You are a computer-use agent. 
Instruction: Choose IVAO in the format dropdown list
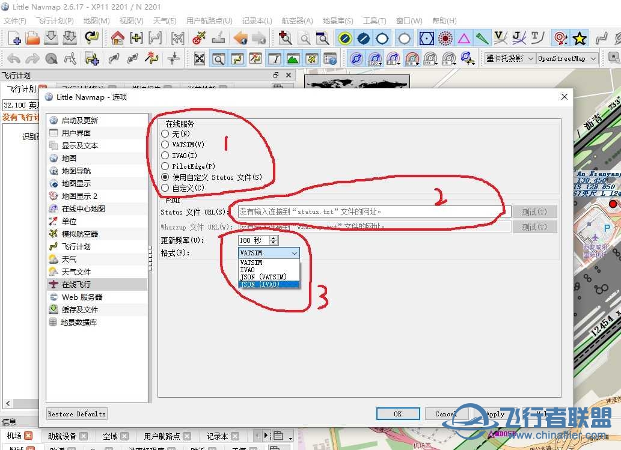click(269, 270)
